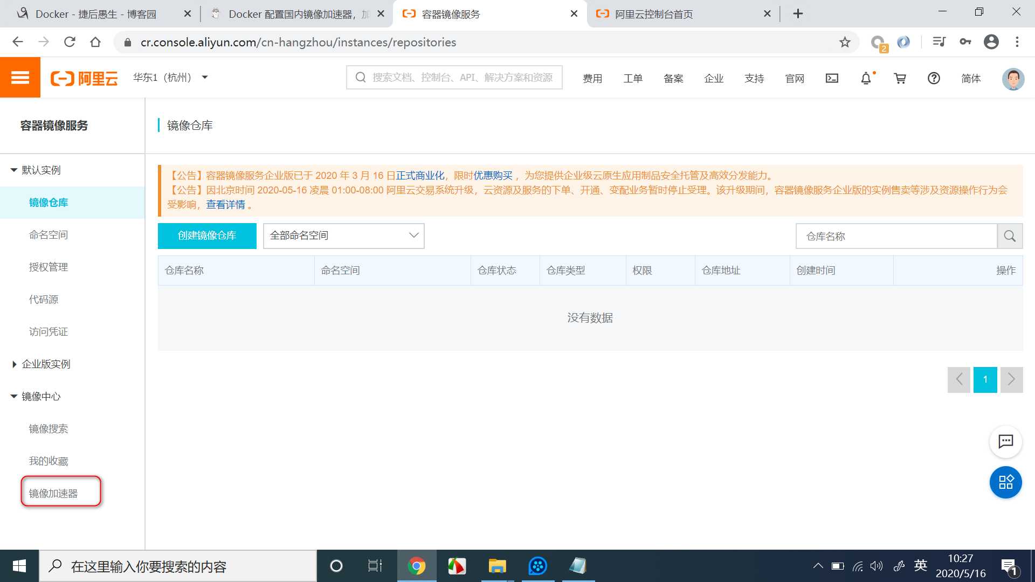Open the password key icon in the toolbar
Image resolution: width=1035 pixels, height=582 pixels.
(x=965, y=42)
